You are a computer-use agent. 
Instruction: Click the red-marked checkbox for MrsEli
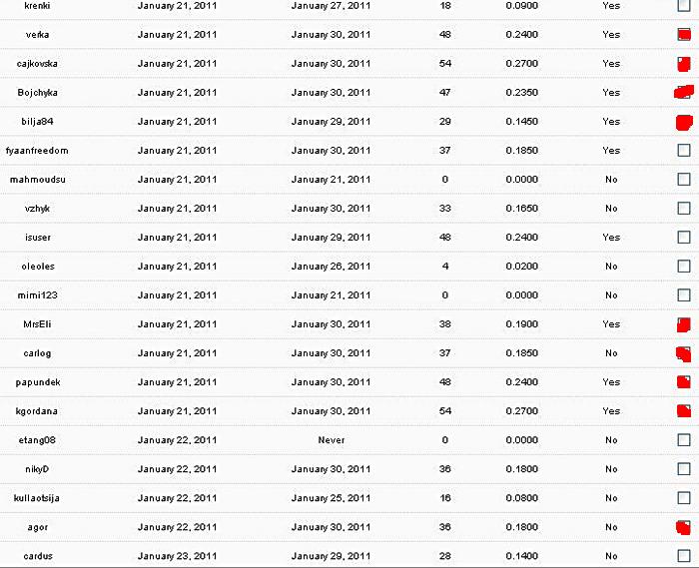point(683,324)
